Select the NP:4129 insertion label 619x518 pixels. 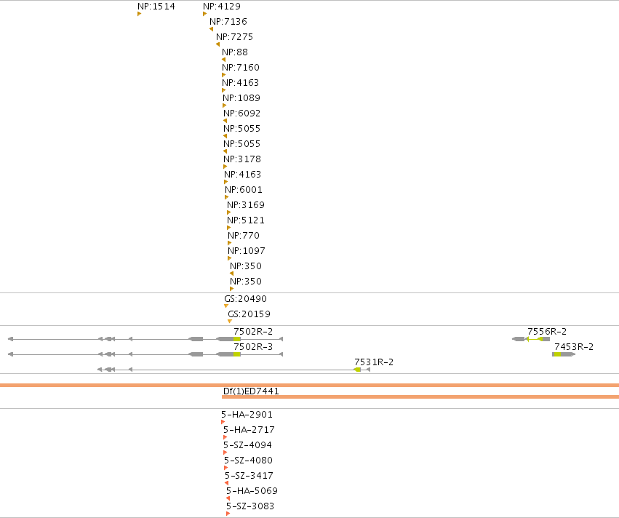[x=221, y=7]
